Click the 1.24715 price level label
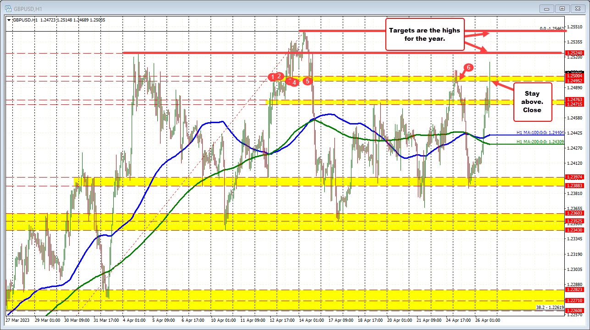Screen dimensions: 590x330 pos(574,105)
